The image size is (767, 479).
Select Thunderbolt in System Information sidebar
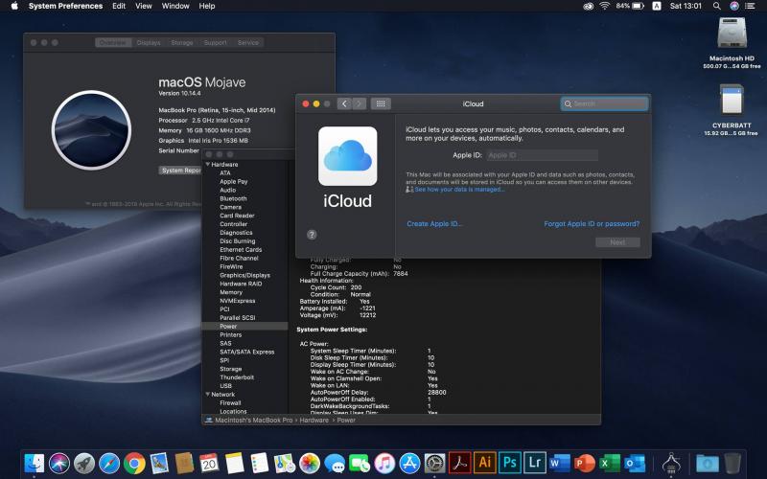[237, 377]
